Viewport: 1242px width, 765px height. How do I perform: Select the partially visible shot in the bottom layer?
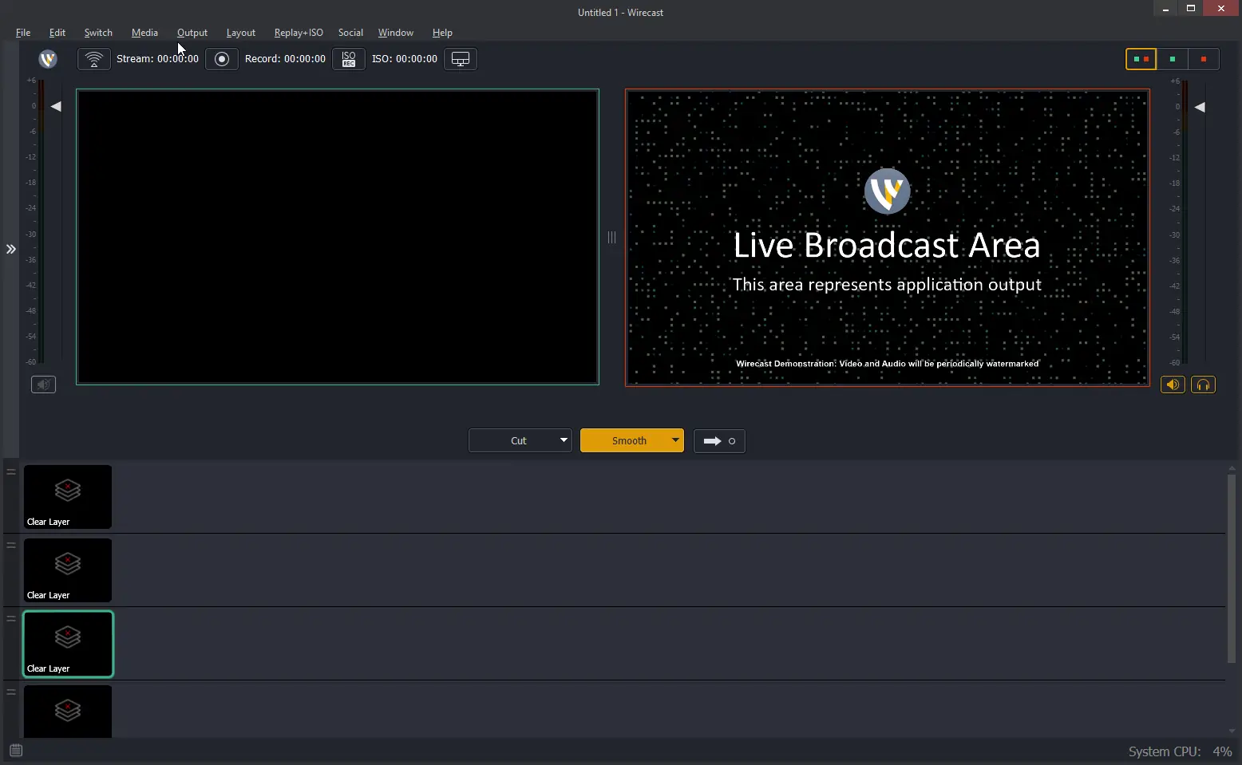coord(68,712)
